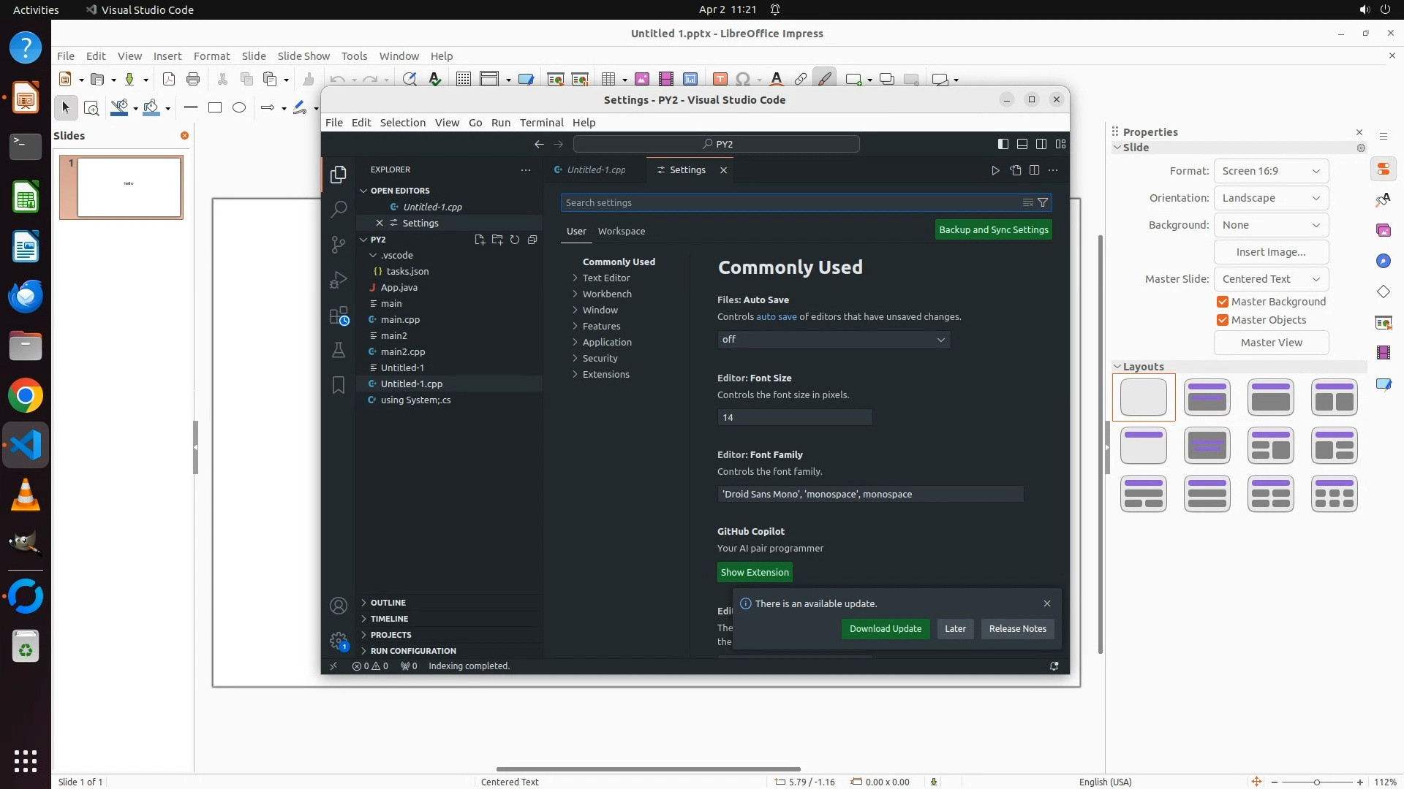Open the Terminal menu
The width and height of the screenshot is (1404, 789).
pyautogui.click(x=541, y=123)
